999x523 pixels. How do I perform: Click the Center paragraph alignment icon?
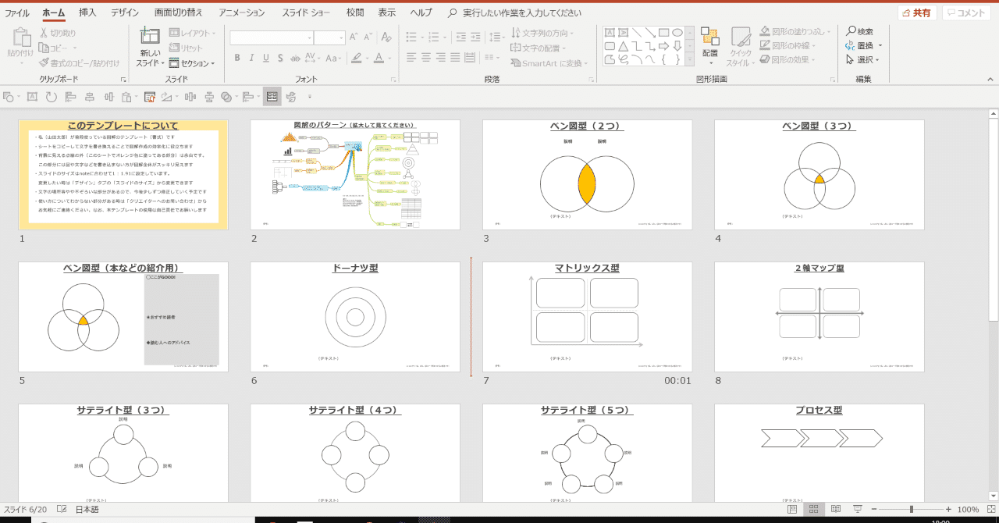click(x=426, y=57)
